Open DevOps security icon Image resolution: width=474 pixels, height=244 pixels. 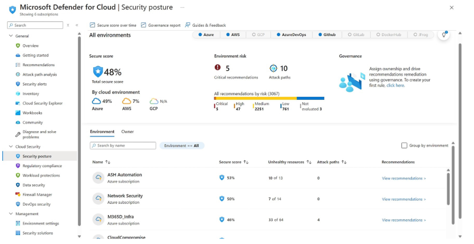[x=18, y=204]
